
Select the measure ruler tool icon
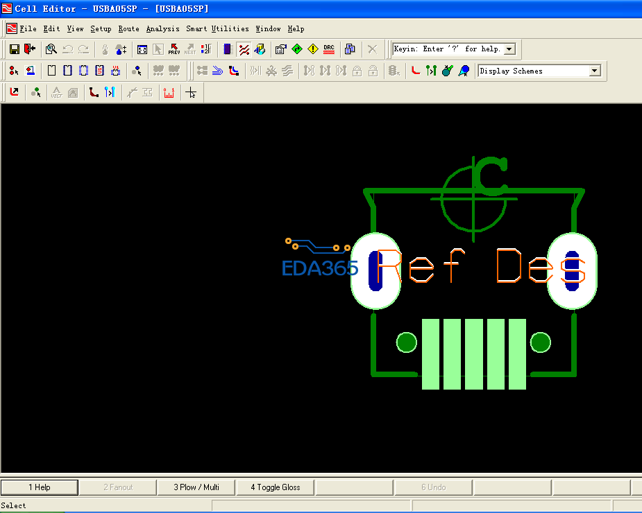click(x=169, y=92)
